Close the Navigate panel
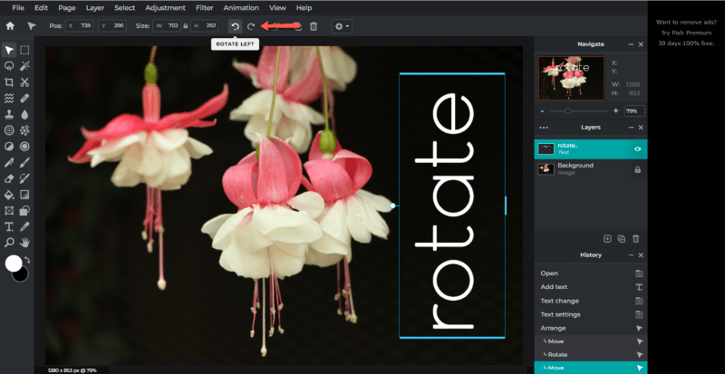The width and height of the screenshot is (725, 374). (641, 44)
